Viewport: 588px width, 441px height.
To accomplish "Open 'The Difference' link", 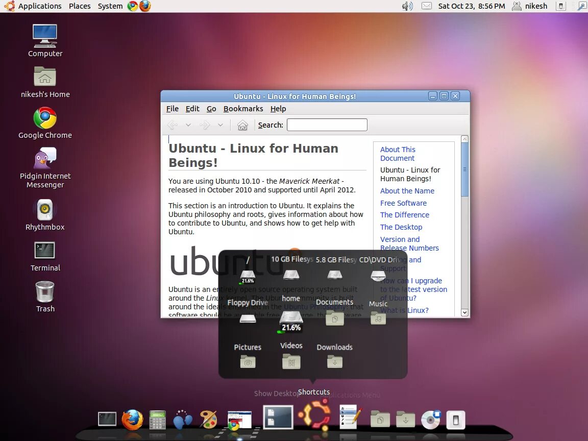I will 405,215.
